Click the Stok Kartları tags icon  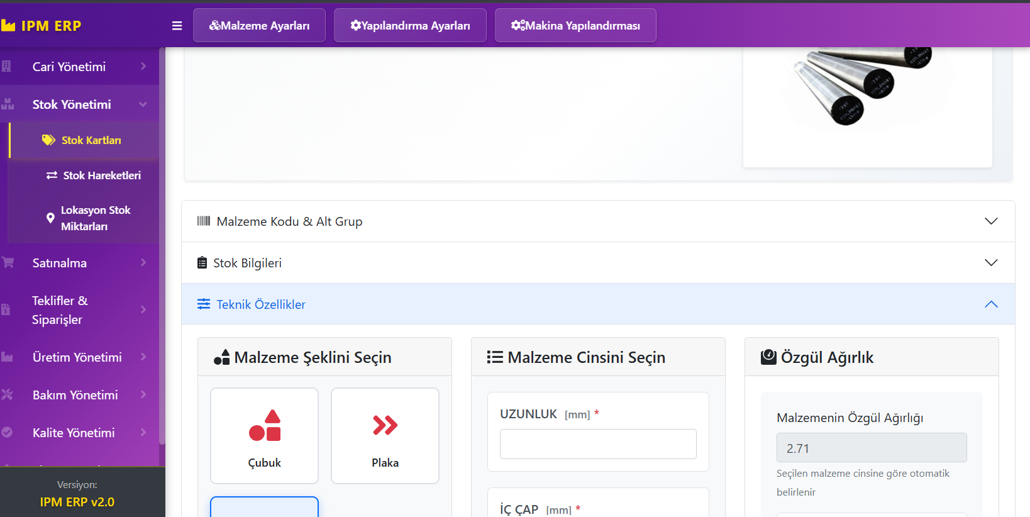coord(48,140)
